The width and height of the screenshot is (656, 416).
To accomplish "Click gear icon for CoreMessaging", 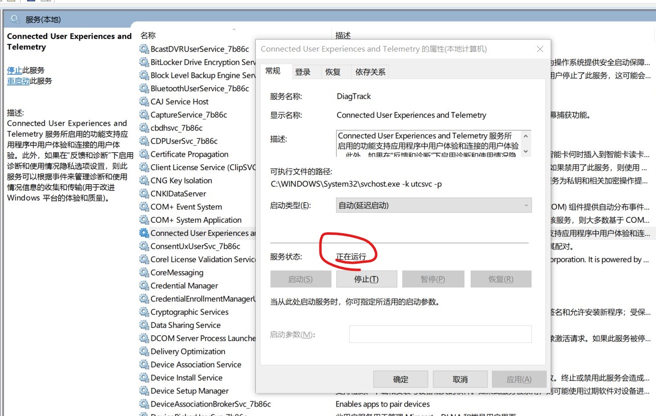I will click(144, 272).
